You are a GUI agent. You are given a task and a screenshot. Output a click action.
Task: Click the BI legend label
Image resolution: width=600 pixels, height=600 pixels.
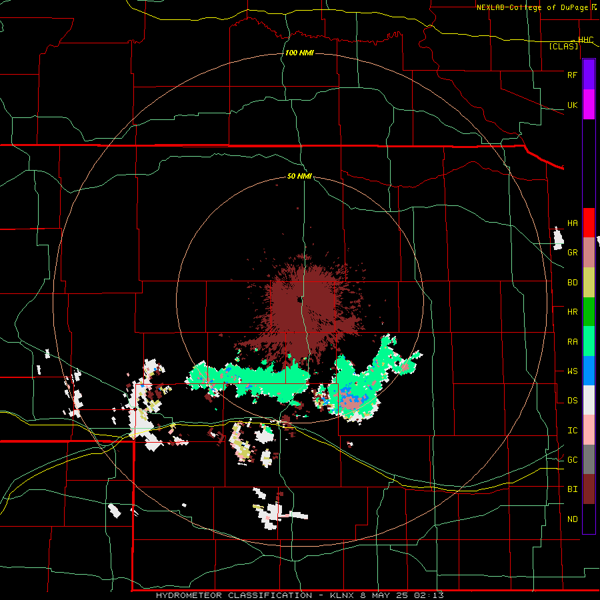572,489
